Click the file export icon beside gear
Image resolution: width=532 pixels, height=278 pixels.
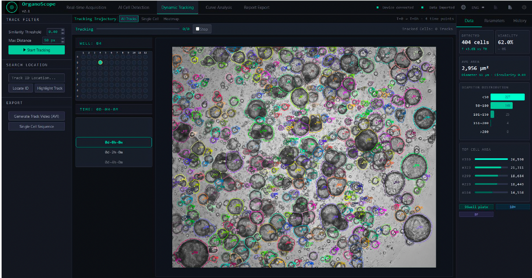tap(510, 7)
